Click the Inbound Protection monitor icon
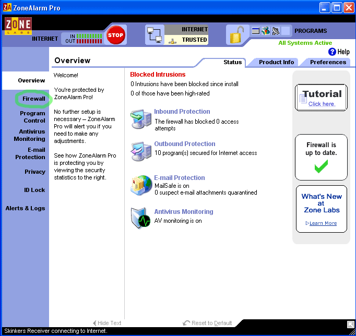The height and width of the screenshot is (336, 356). click(140, 119)
